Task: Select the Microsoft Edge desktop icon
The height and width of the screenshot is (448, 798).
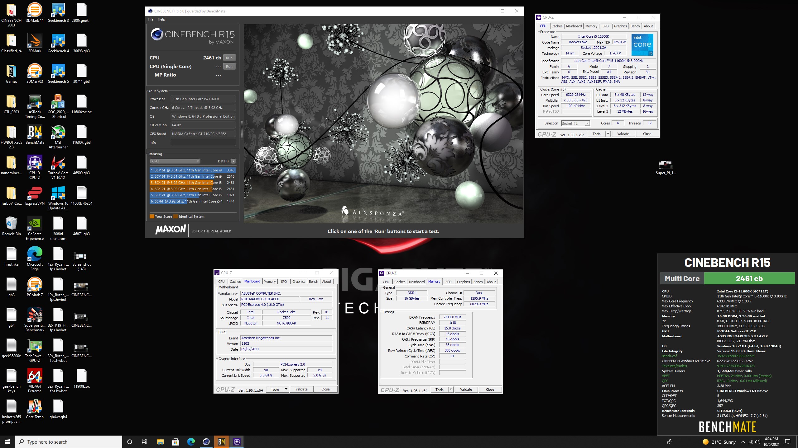Action: click(35, 259)
